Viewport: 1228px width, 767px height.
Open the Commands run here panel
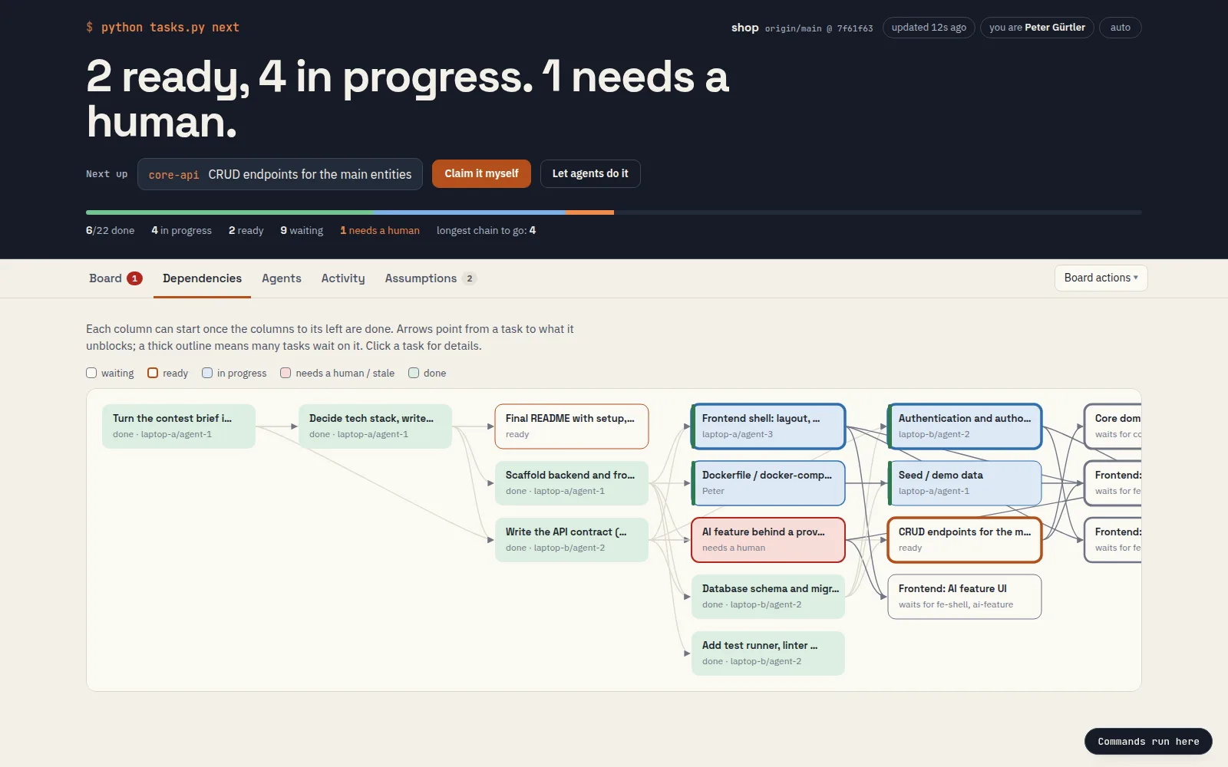point(1148,742)
